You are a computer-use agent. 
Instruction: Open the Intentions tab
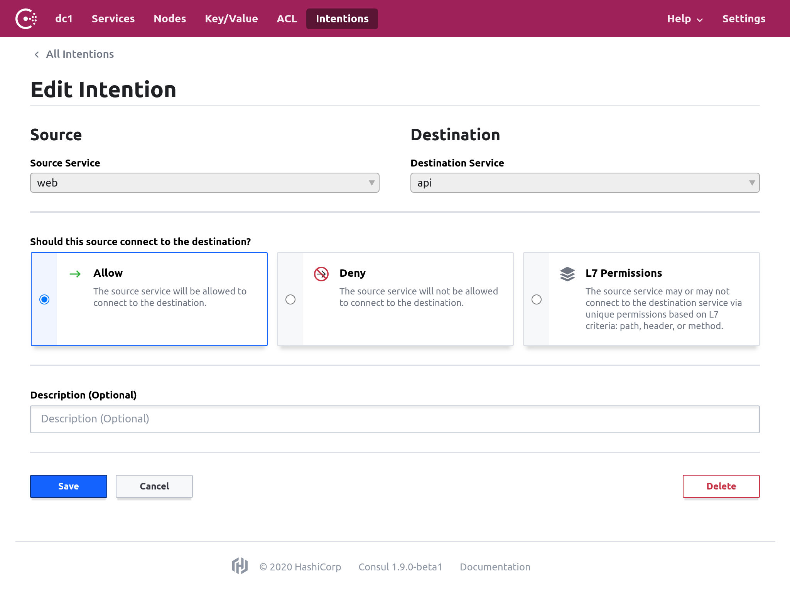[x=342, y=19]
